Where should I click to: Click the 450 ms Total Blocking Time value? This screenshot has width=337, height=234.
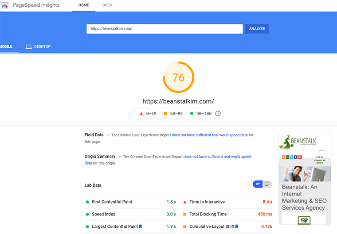tap(265, 214)
